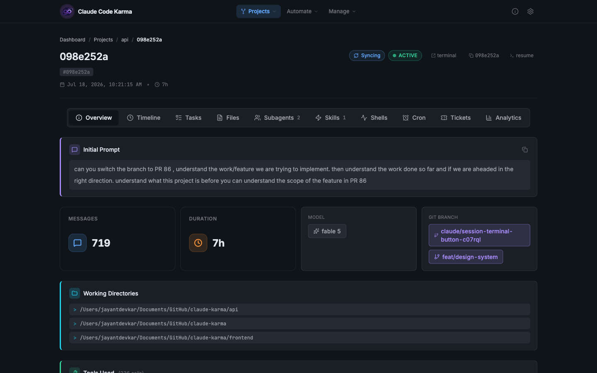This screenshot has height=373, width=597.
Task: Click the 719 messages count
Action: point(101,243)
